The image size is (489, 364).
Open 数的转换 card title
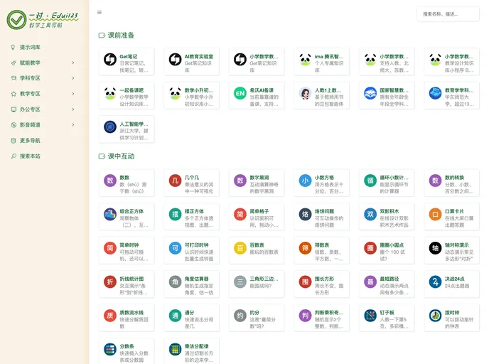click(454, 178)
